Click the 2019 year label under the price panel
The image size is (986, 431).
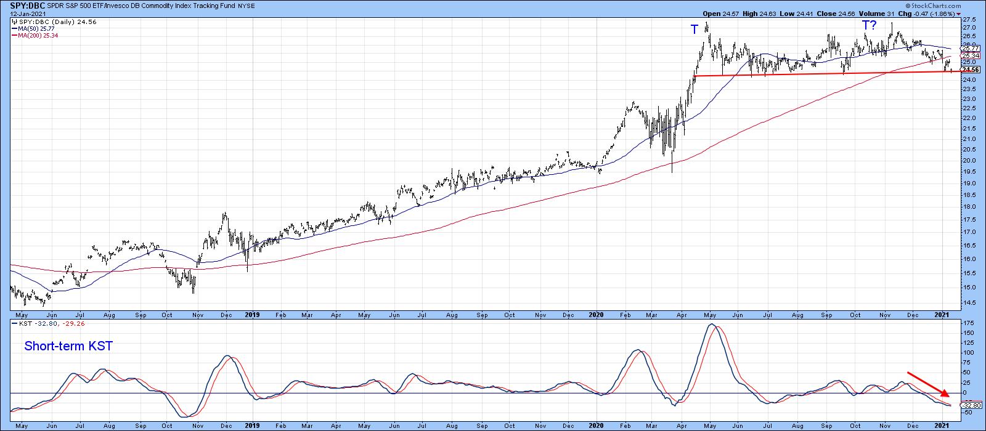(252, 314)
